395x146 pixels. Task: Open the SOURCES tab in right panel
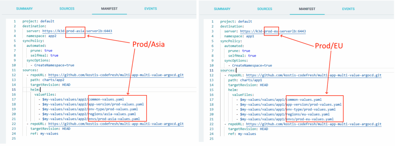265,9
